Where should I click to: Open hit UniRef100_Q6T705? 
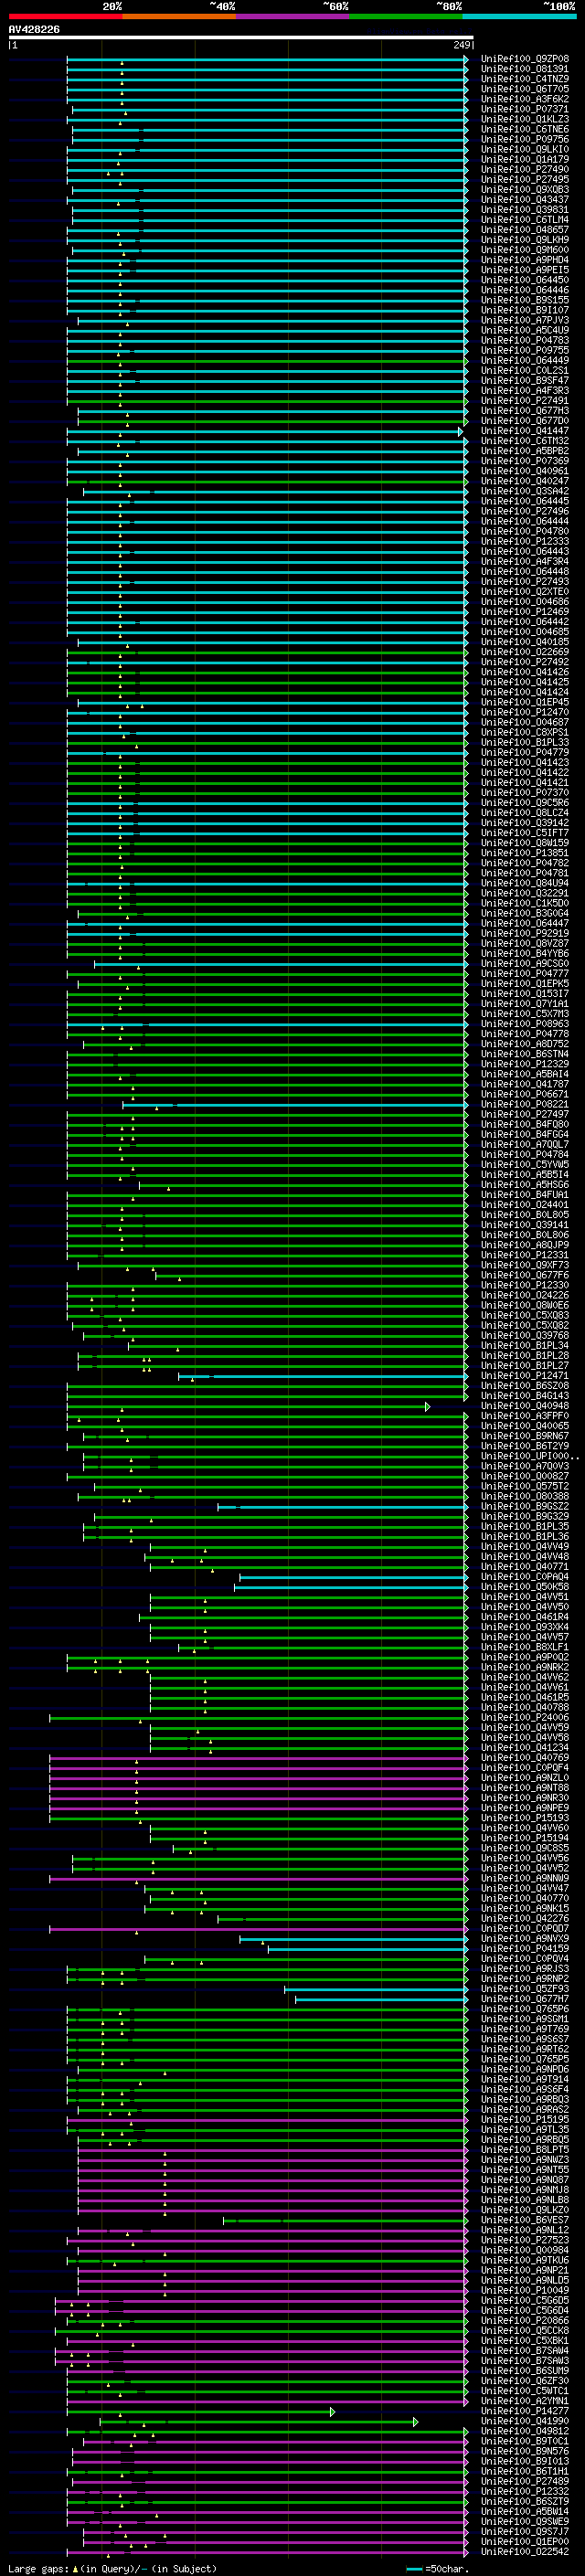(x=525, y=89)
